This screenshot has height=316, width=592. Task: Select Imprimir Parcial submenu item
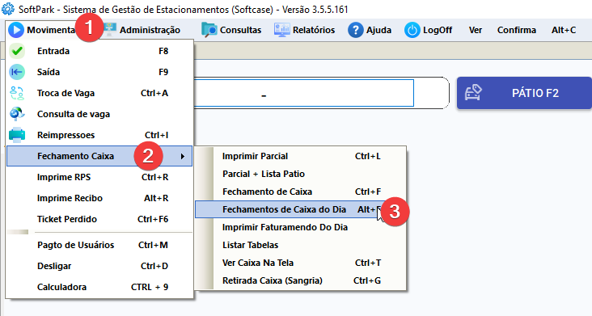[x=301, y=156]
